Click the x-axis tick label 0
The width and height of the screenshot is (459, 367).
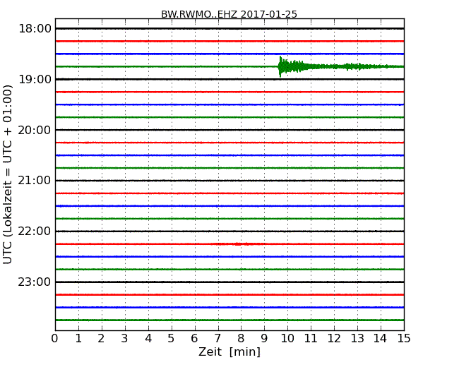click(x=55, y=339)
